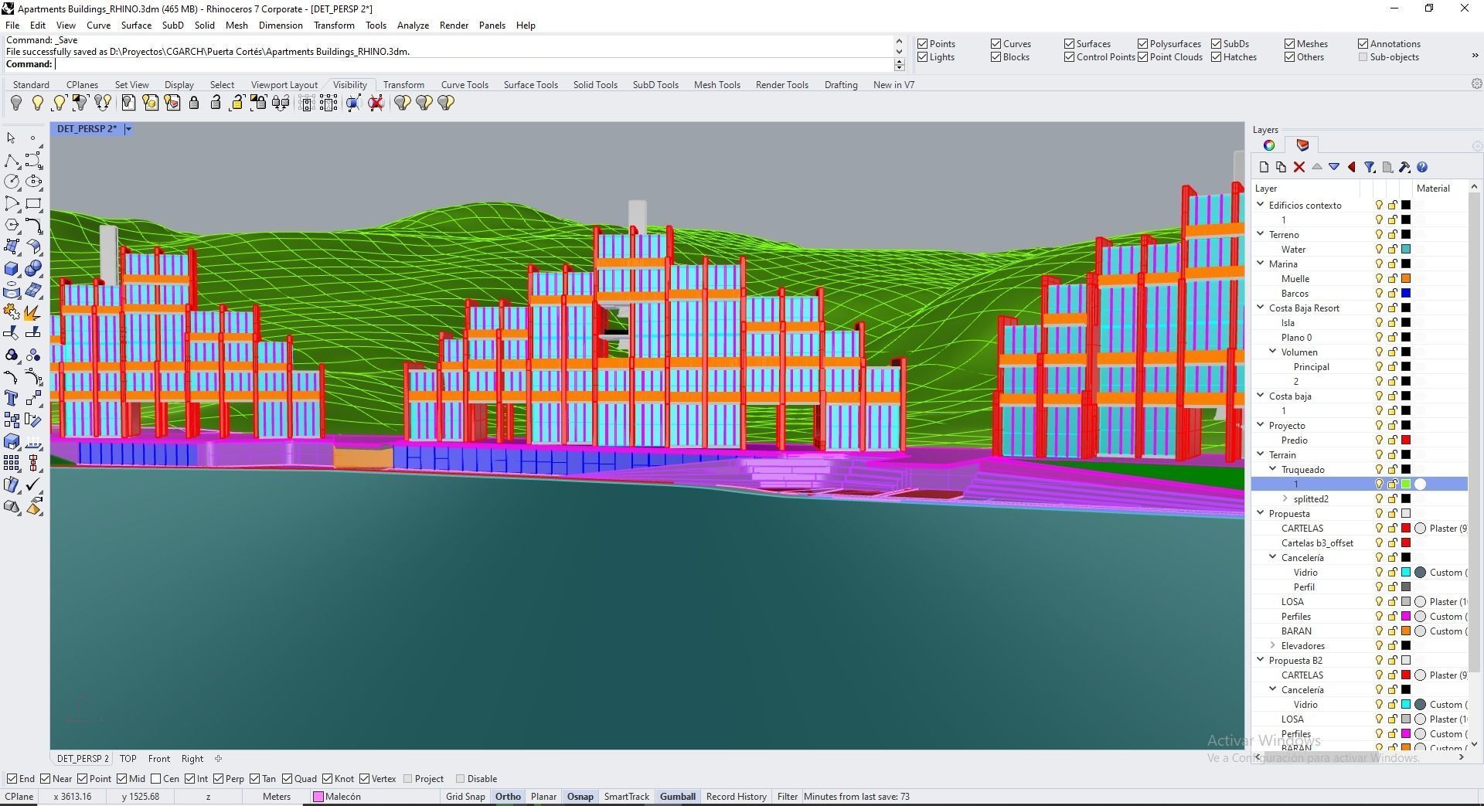Open the DET_PERSP 2 viewport title dropdown
The width and height of the screenshot is (1484, 806).
pos(128,129)
